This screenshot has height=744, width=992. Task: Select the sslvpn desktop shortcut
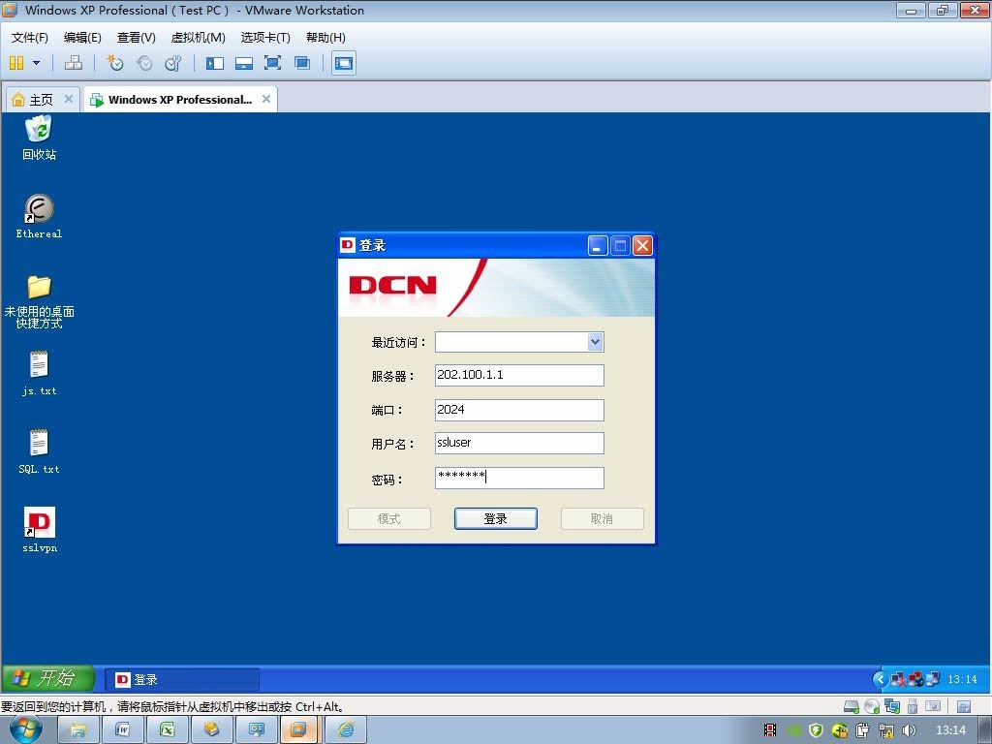(39, 530)
